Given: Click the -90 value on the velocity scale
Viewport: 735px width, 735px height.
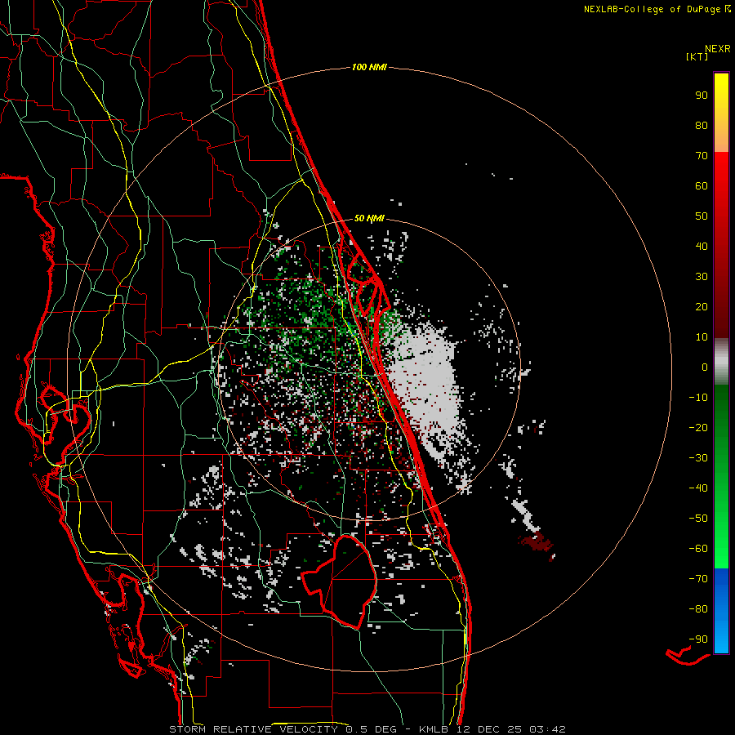Looking at the screenshot, I should coord(698,639).
